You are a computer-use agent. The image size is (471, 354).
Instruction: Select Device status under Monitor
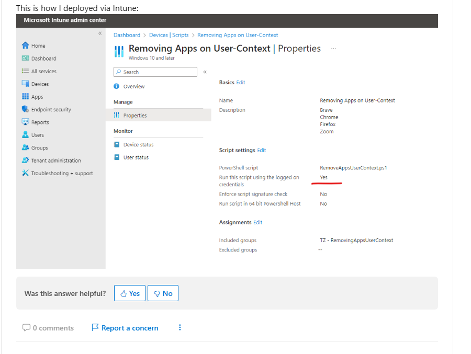pos(139,144)
